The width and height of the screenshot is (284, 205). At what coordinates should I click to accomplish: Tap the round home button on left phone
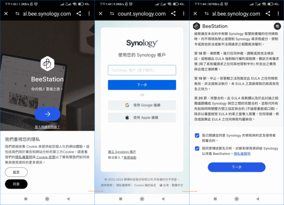[47, 199]
